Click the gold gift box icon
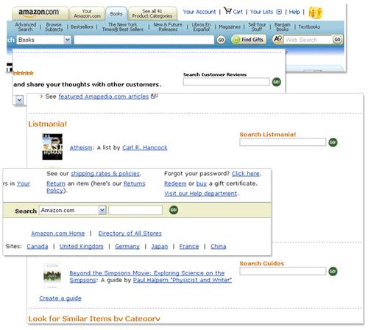 point(315,13)
